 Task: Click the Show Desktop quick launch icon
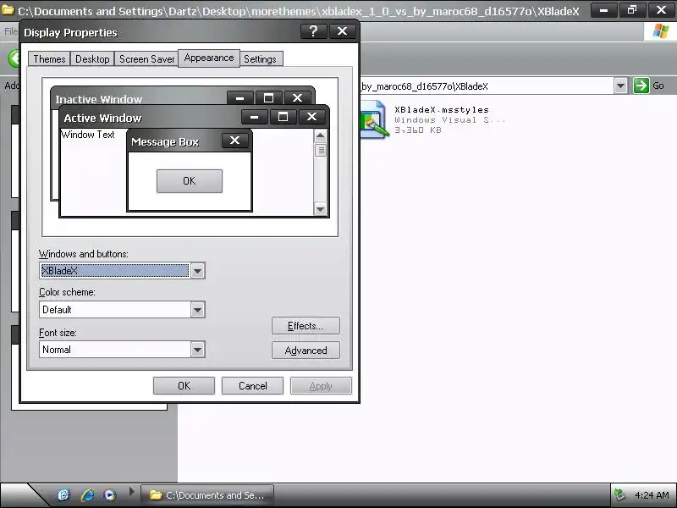coord(63,494)
